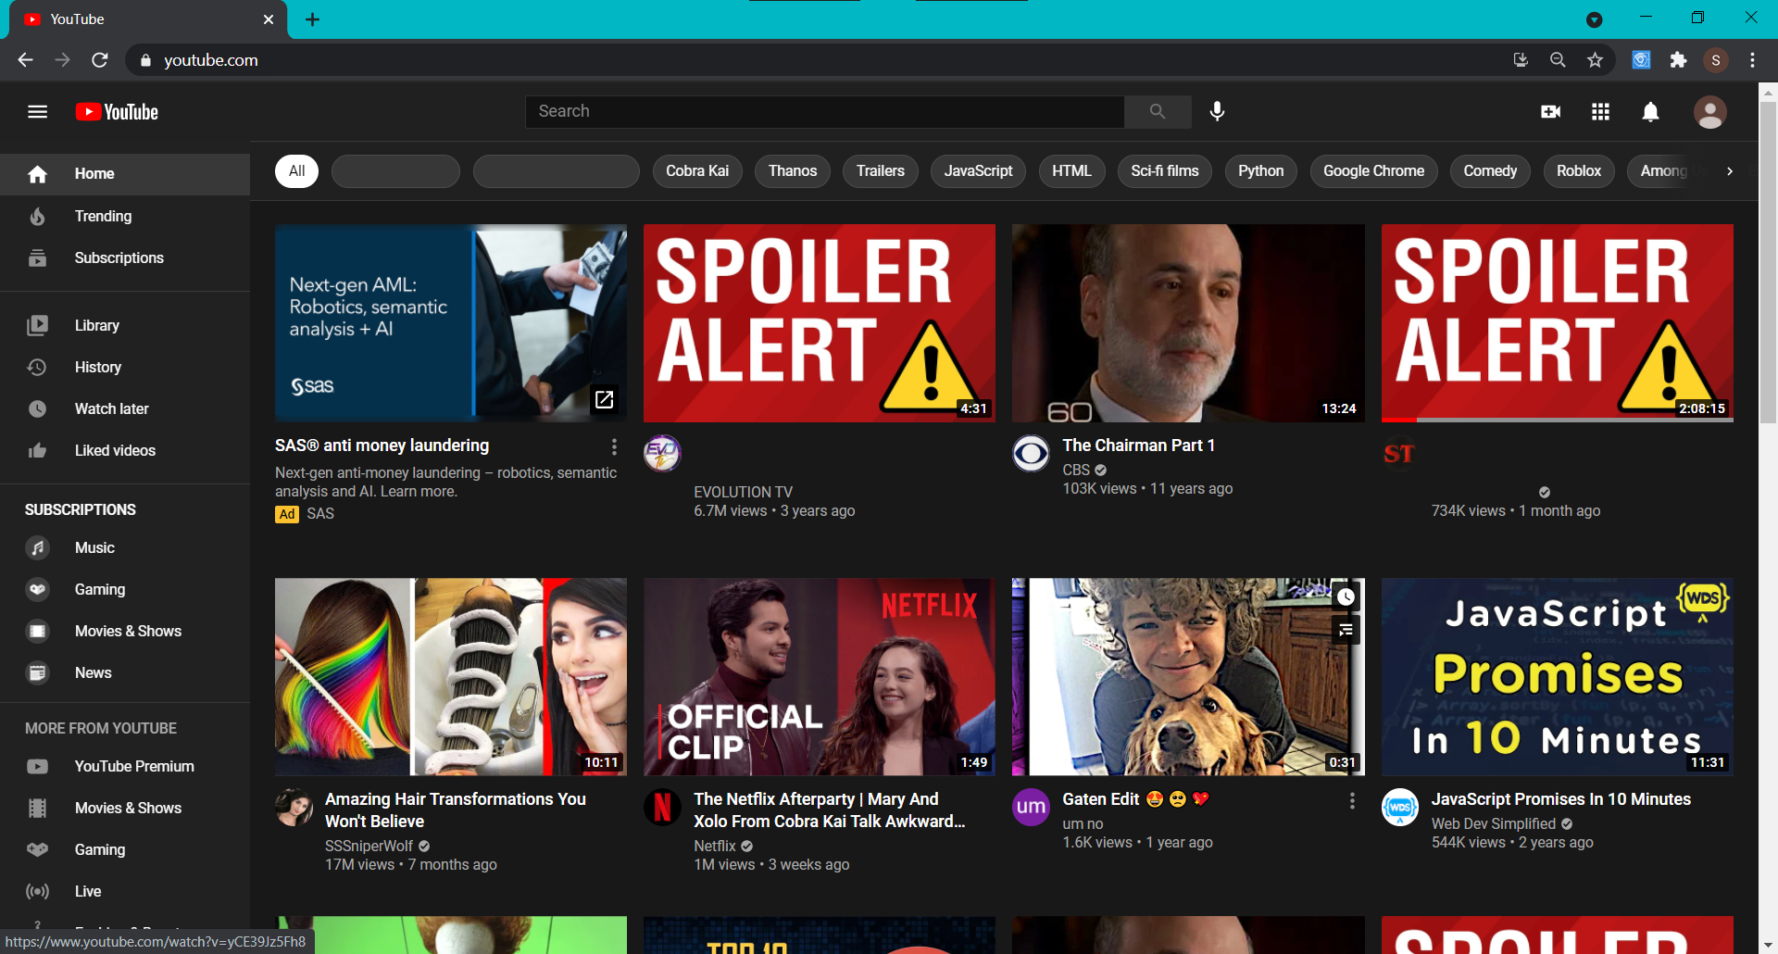Click the search magnifier button
This screenshot has height=954, width=1778.
coord(1158,111)
